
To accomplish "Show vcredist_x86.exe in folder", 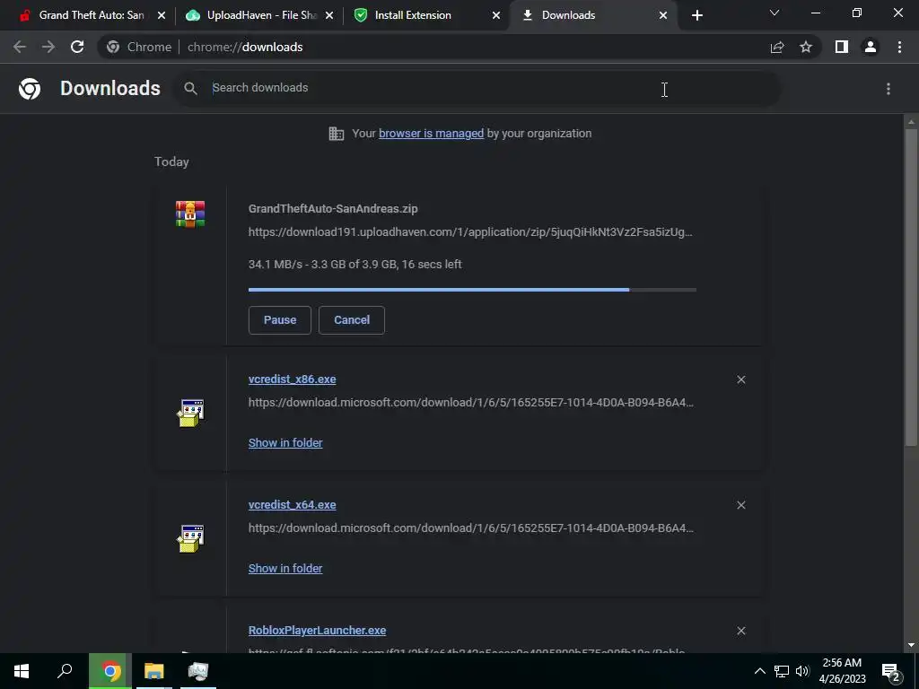I will point(285,443).
